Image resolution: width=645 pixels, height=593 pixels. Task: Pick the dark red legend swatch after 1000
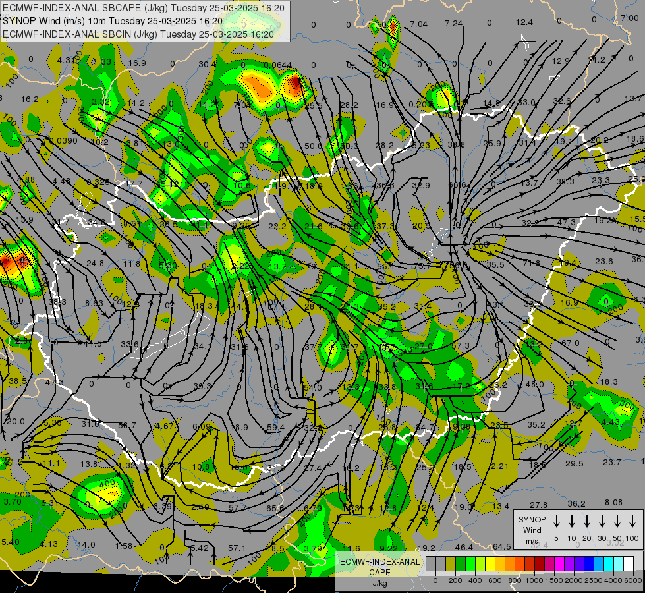(x=540, y=564)
